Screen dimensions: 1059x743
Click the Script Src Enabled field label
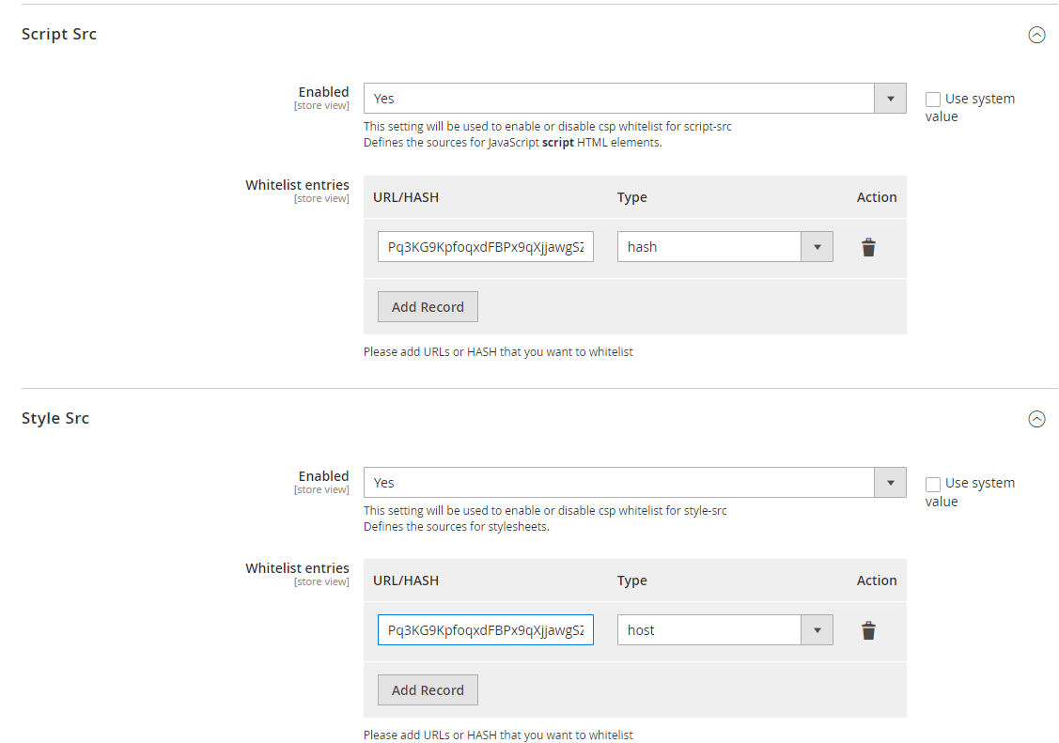323,92
